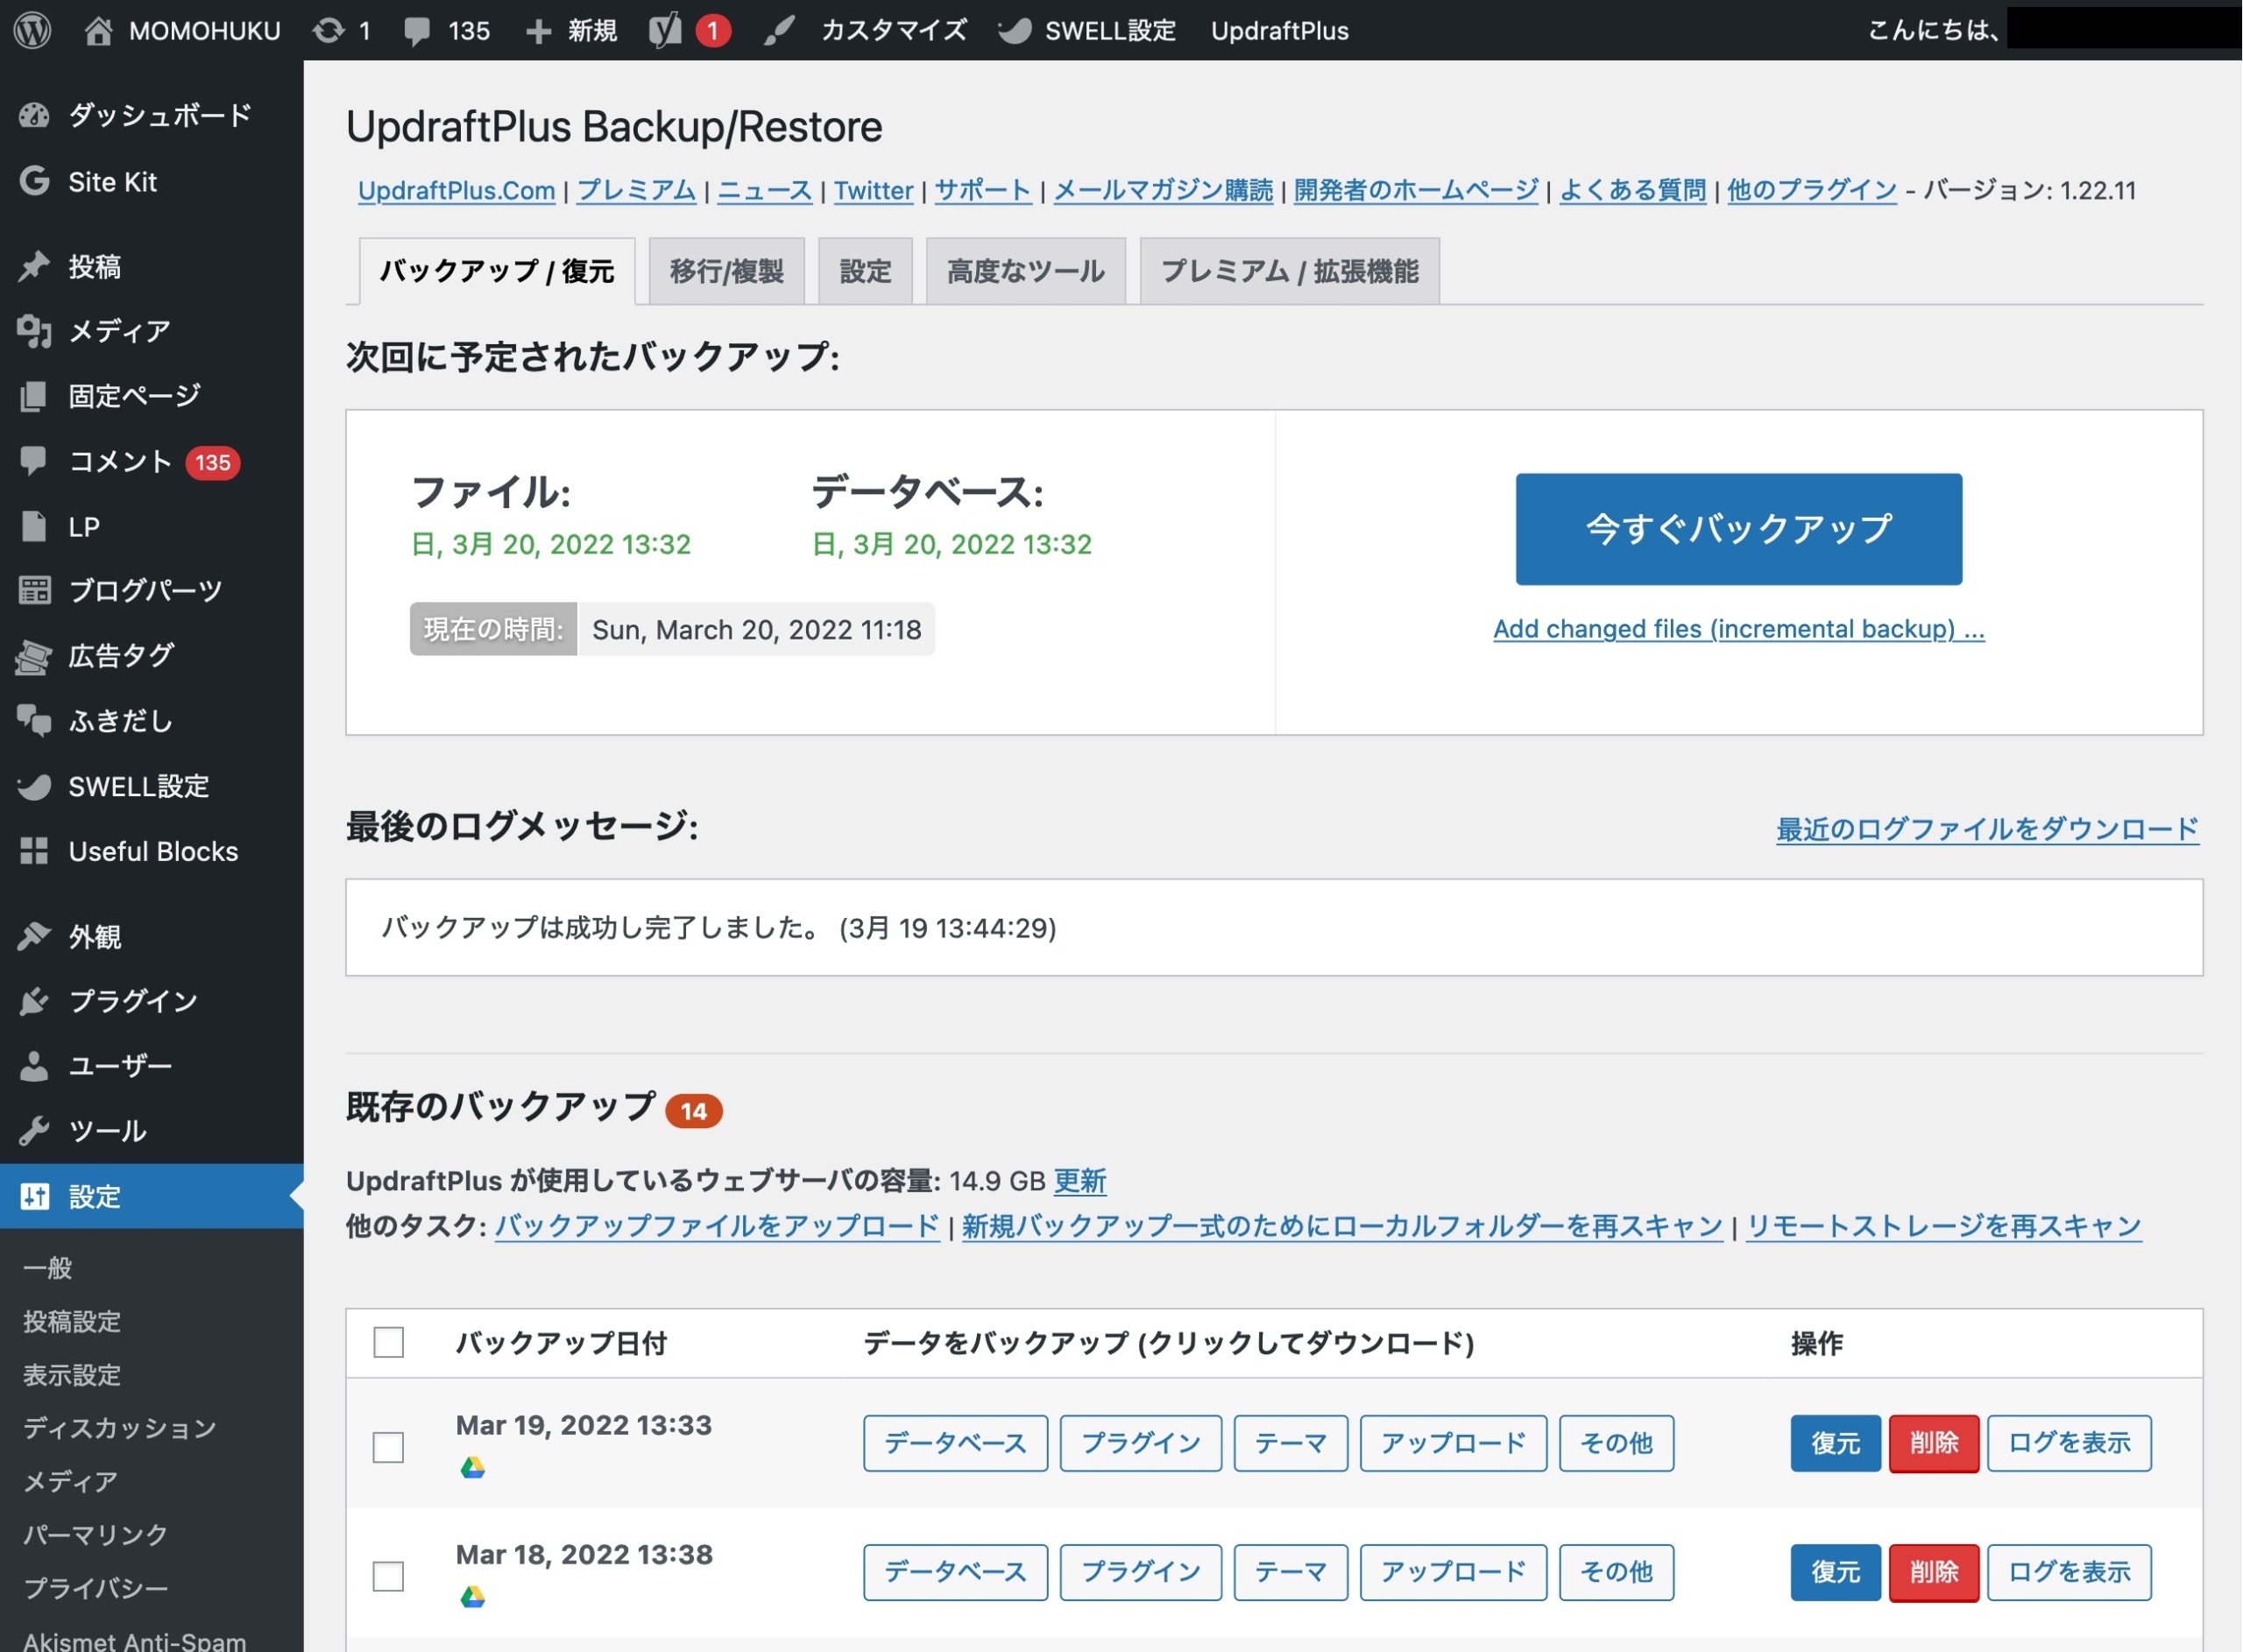Click ログを表示 for Mar 18 backup
The width and height of the screenshot is (2243, 1652).
click(x=2069, y=1572)
